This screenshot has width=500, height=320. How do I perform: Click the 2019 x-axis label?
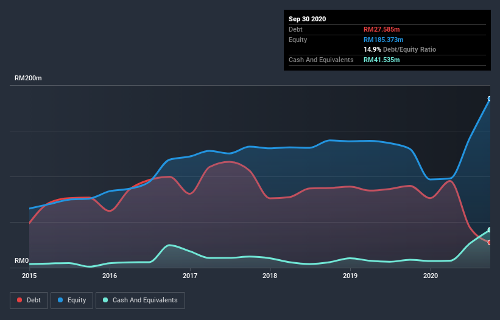(x=350, y=276)
